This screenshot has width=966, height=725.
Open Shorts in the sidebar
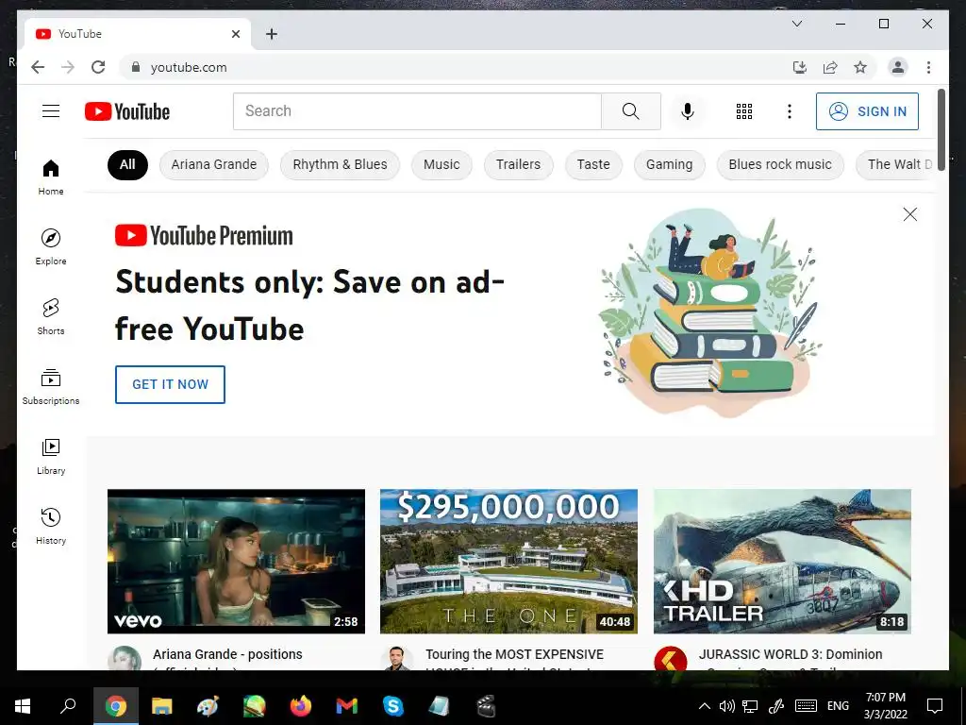pos(51,317)
